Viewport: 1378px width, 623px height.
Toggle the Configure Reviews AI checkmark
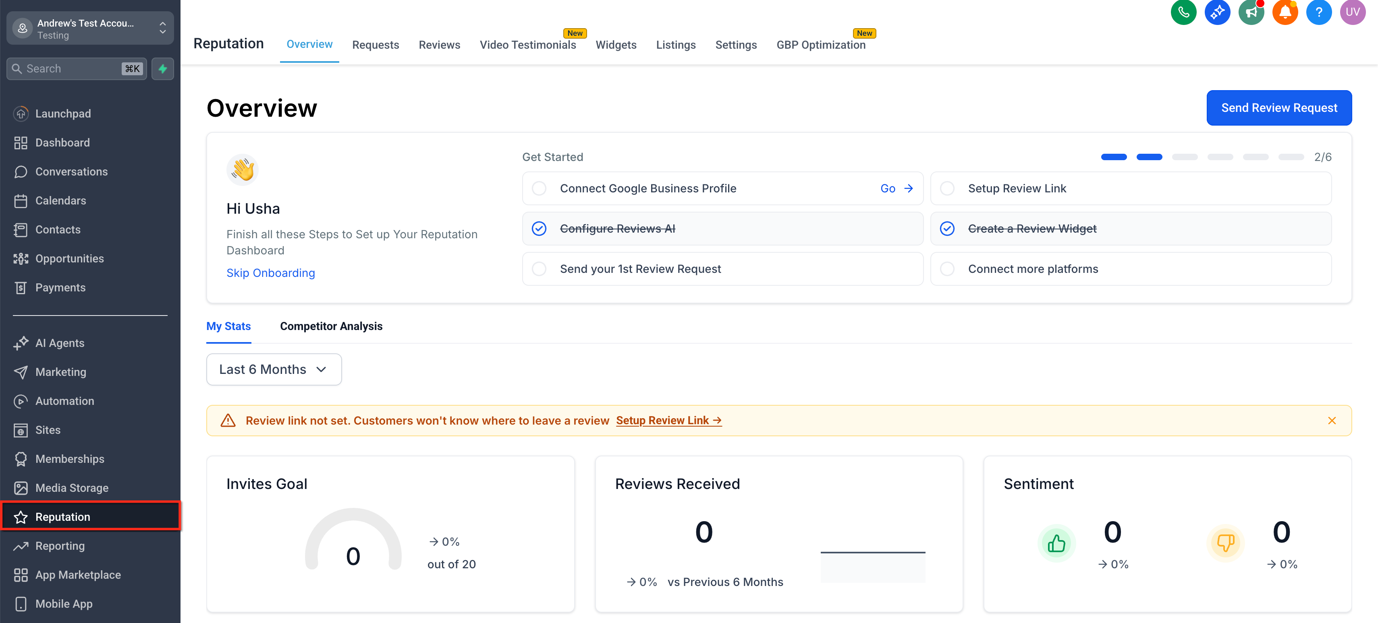[x=539, y=229]
